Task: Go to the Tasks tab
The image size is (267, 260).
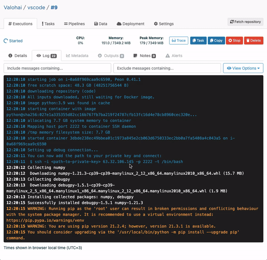Action: (48, 24)
